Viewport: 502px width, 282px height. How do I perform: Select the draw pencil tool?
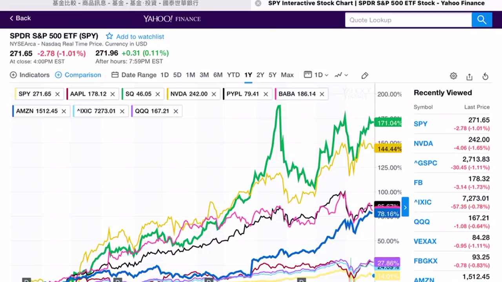[x=365, y=75]
